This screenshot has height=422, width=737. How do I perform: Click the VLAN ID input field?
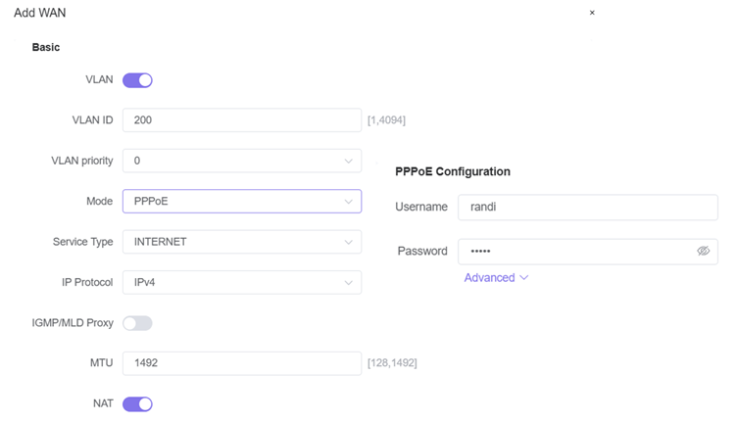pyautogui.click(x=241, y=120)
